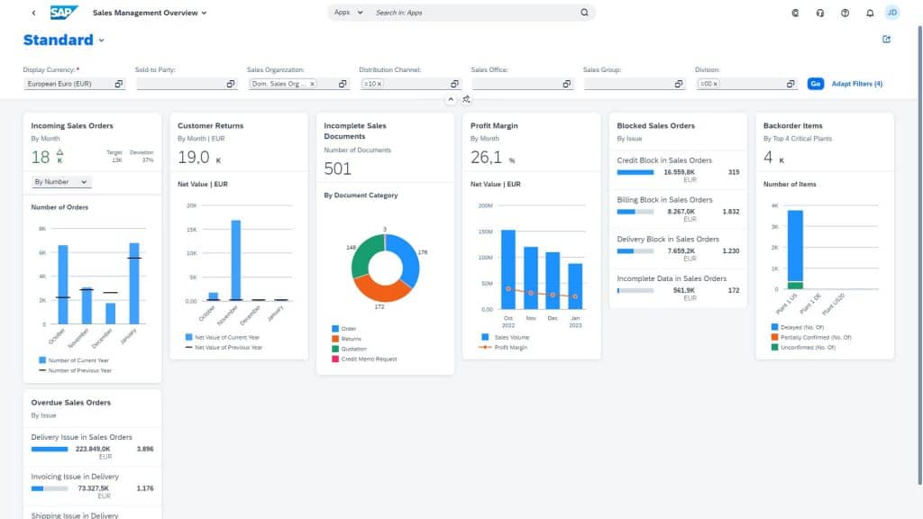Remove the =00 Division token
The width and height of the screenshot is (923, 519).
pos(715,84)
